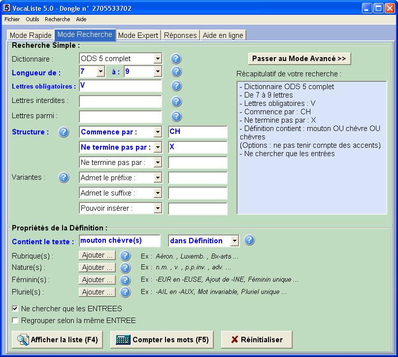Click Ajouter button for Rubrique(s)
This screenshot has width=398, height=357.
97,255
